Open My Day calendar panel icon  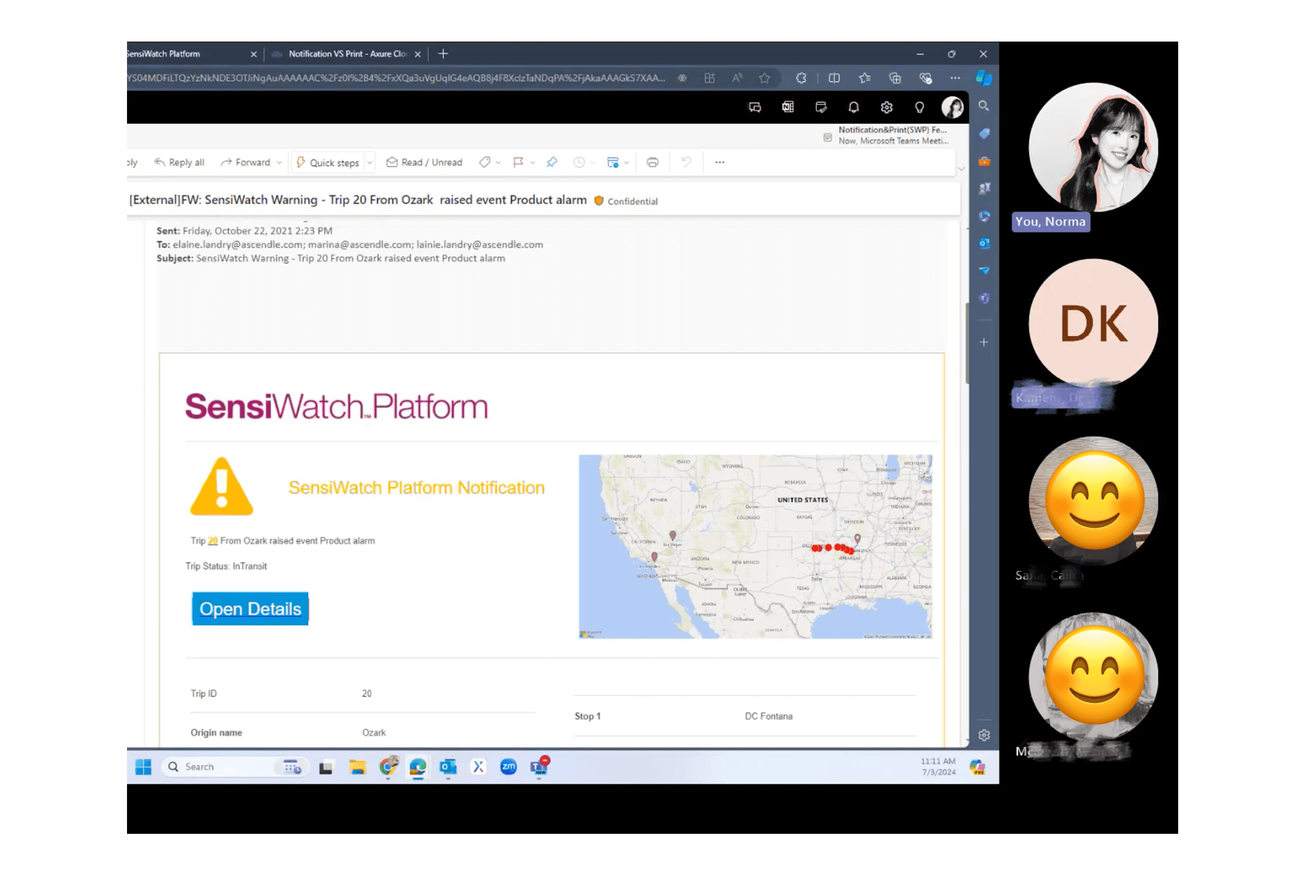821,107
